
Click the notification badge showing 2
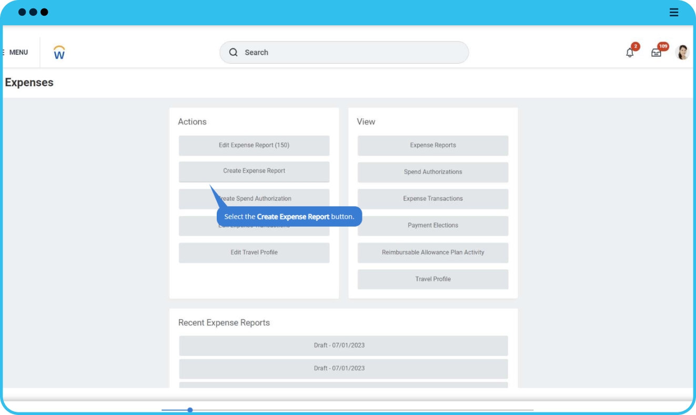pos(636,46)
